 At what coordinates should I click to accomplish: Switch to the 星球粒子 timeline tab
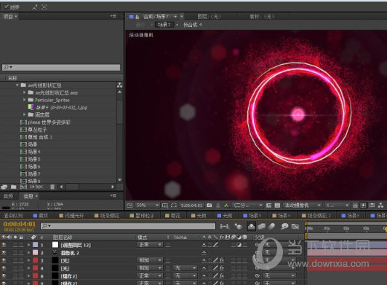coord(143,216)
